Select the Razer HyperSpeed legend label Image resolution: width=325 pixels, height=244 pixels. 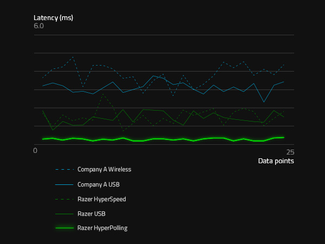(101, 199)
